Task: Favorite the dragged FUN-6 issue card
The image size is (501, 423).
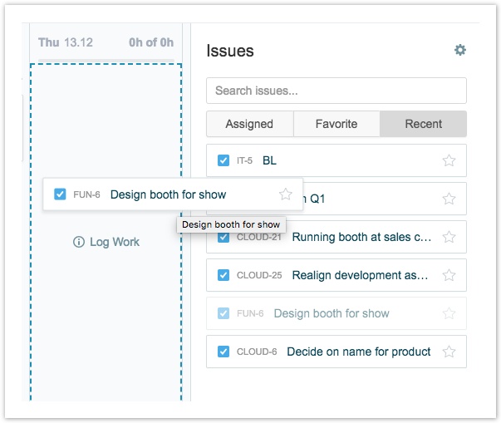Action: pos(286,194)
